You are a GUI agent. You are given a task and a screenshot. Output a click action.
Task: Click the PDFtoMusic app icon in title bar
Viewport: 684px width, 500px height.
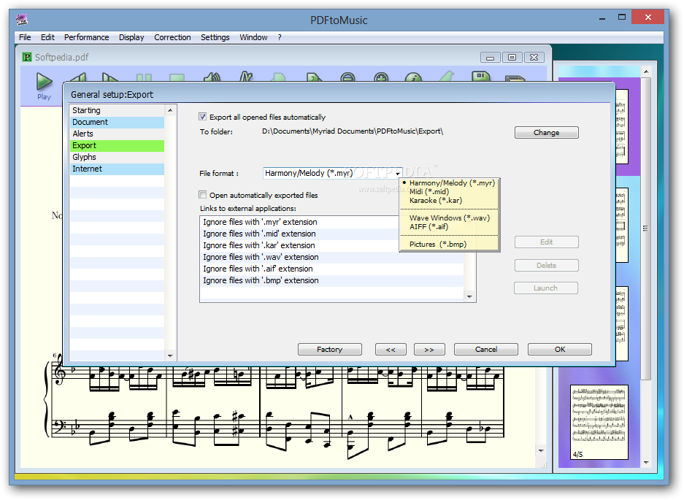click(21, 20)
